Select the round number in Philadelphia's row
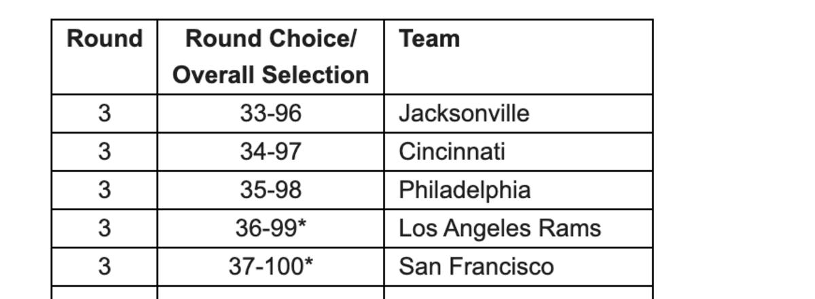Screen dimensions: 815x299 click(x=104, y=190)
